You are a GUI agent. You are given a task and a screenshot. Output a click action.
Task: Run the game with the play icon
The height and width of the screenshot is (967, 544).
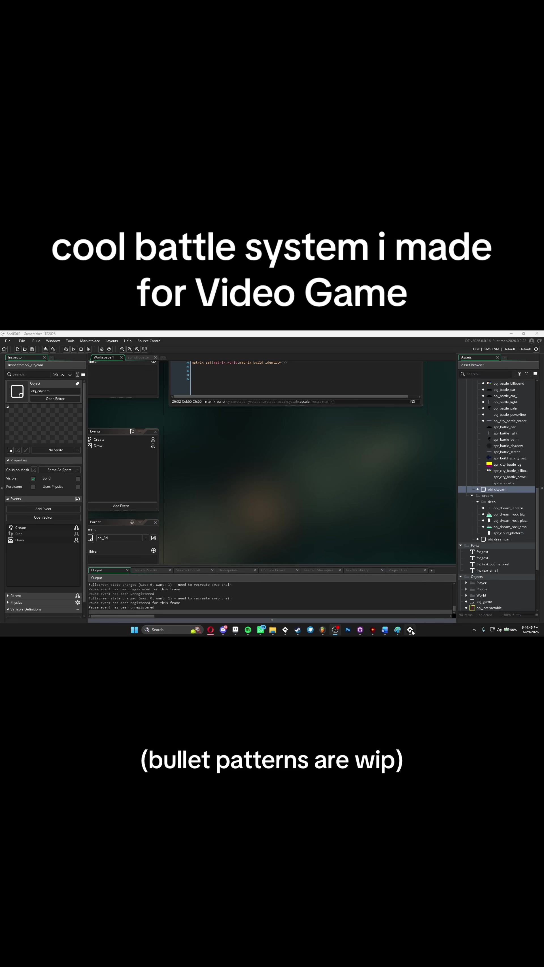click(74, 349)
